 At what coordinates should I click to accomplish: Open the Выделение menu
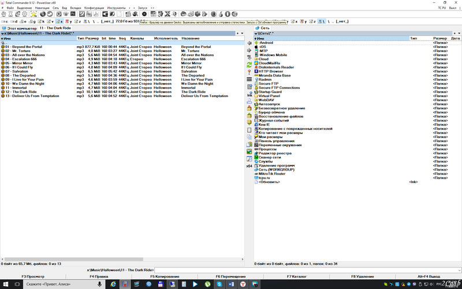click(24, 8)
